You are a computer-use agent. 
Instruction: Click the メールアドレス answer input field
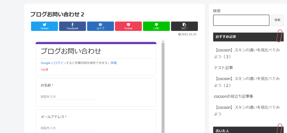pyautogui.click(x=68, y=128)
